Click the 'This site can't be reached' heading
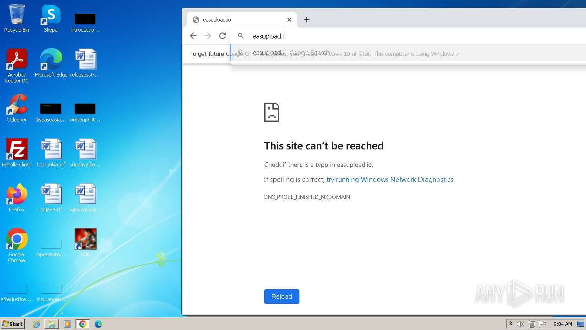Image resolution: width=586 pixels, height=330 pixels. coord(324,146)
